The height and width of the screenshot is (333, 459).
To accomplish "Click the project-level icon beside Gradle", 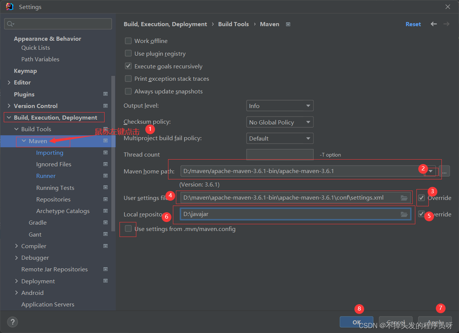I will (105, 222).
